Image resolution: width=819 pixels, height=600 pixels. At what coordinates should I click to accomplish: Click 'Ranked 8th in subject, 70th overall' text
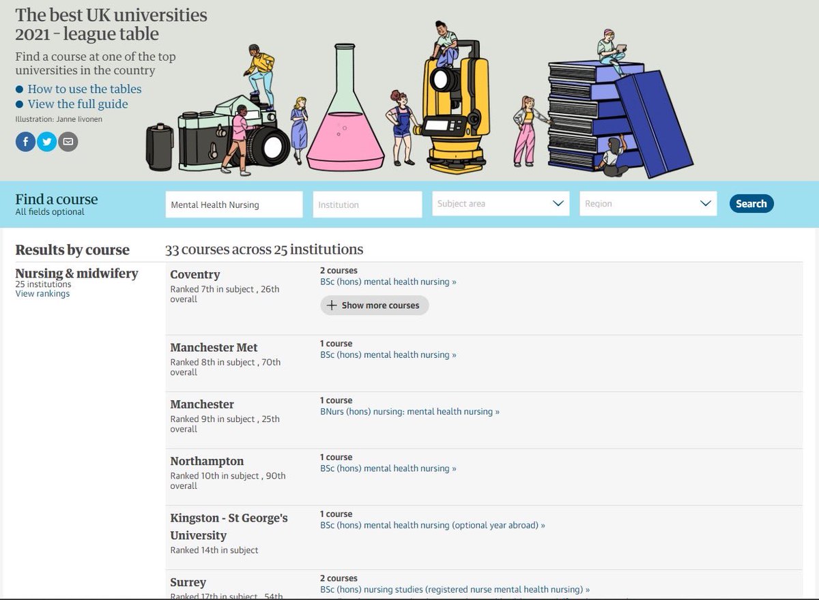click(x=225, y=367)
